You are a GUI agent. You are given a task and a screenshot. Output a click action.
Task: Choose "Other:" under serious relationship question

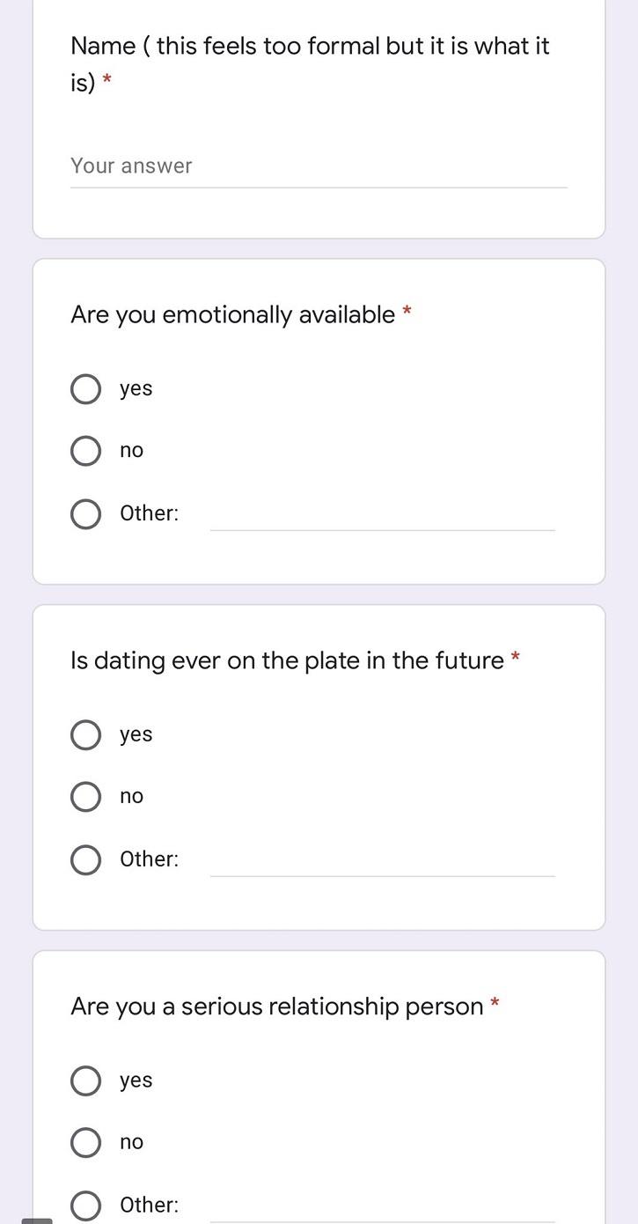[85, 1205]
